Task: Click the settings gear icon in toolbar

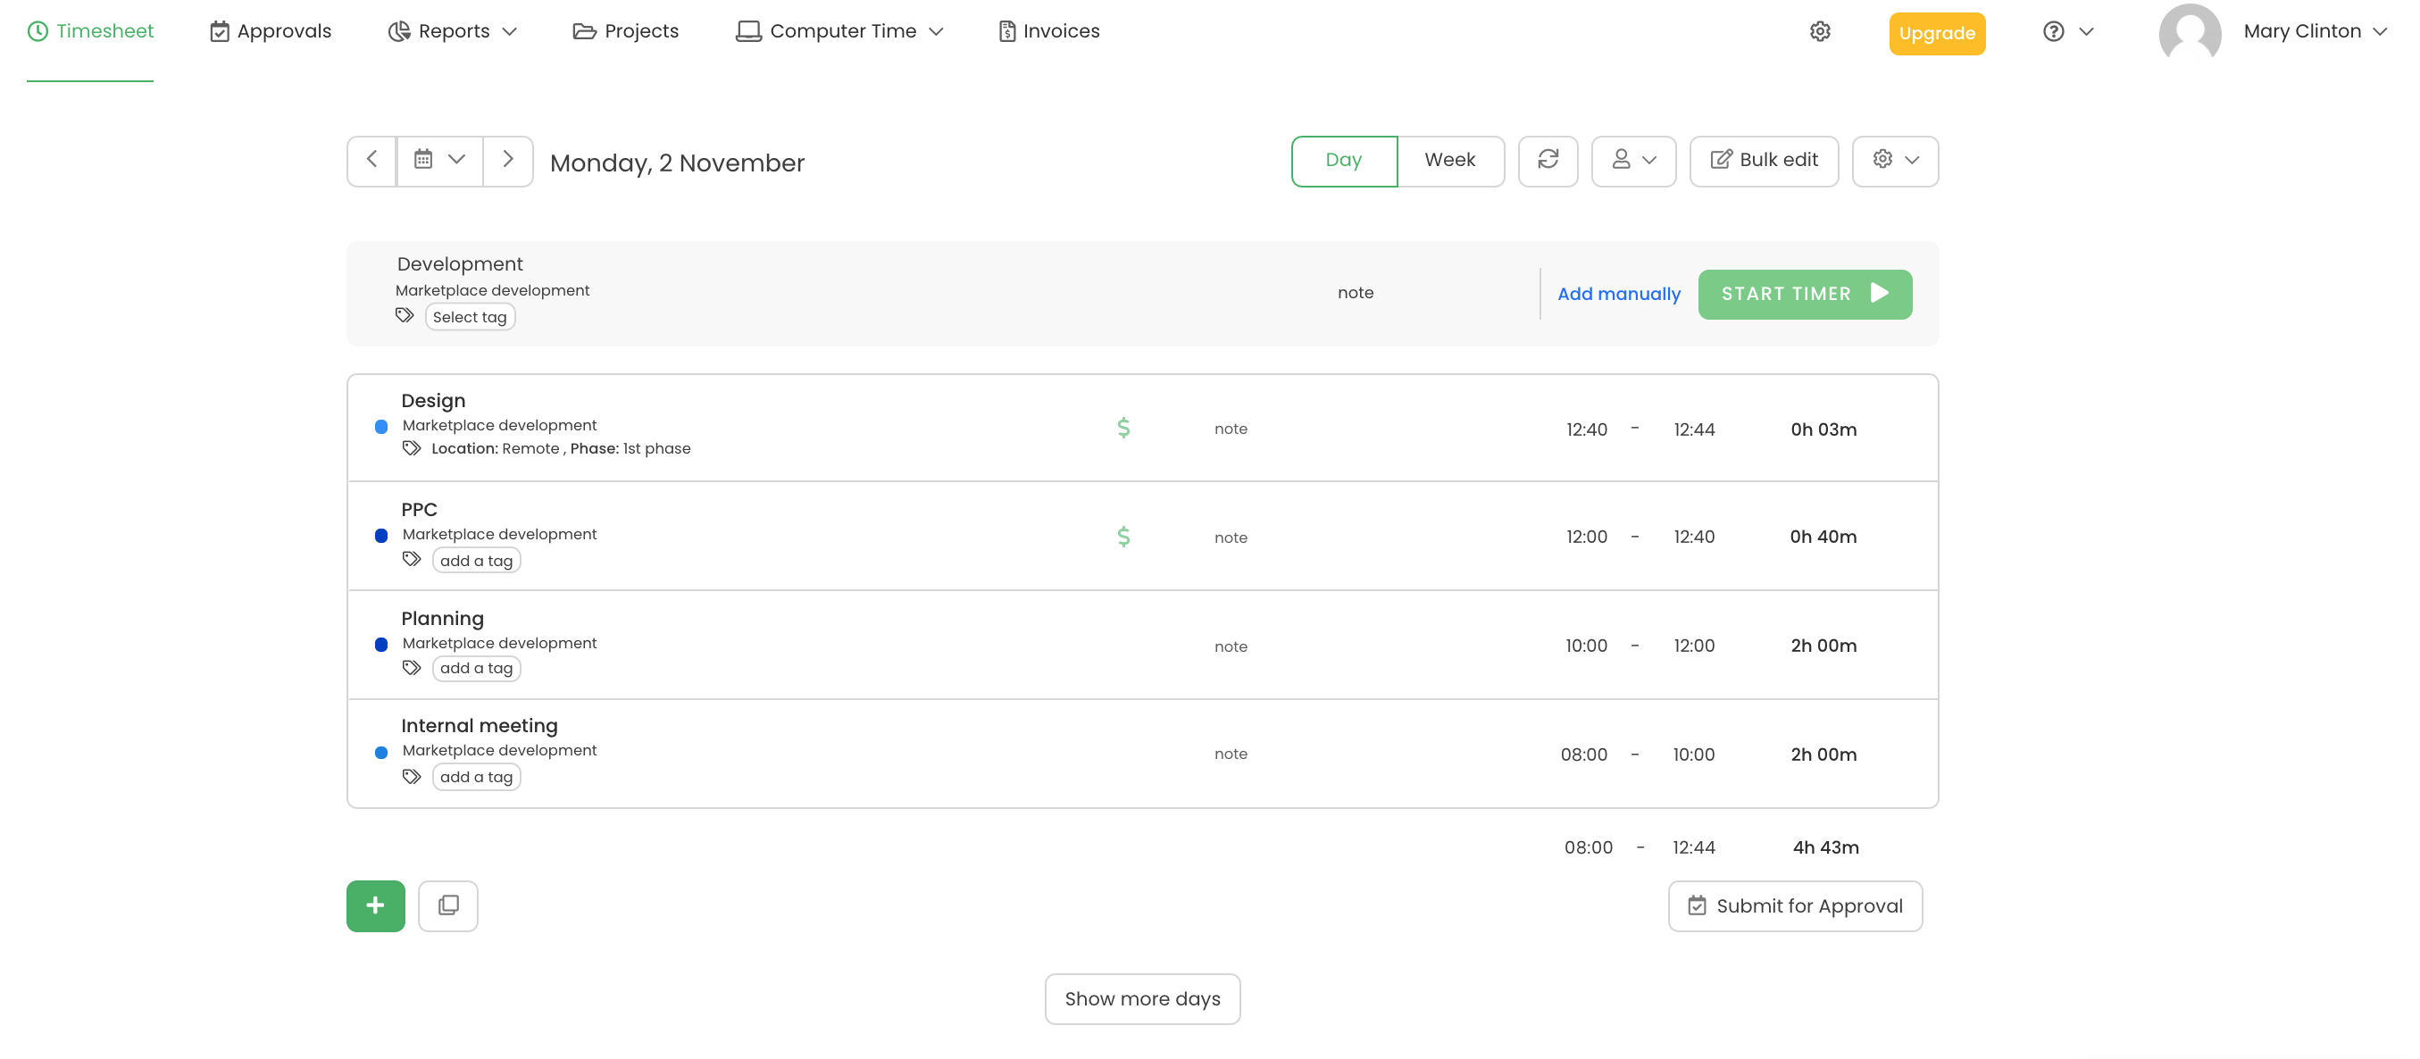Action: click(x=1882, y=159)
